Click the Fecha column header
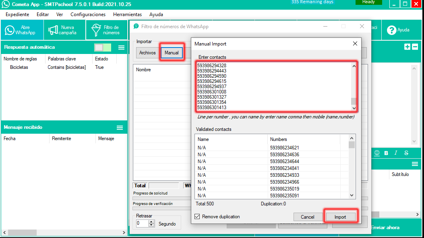This screenshot has height=238, width=424. pyautogui.click(x=25, y=139)
